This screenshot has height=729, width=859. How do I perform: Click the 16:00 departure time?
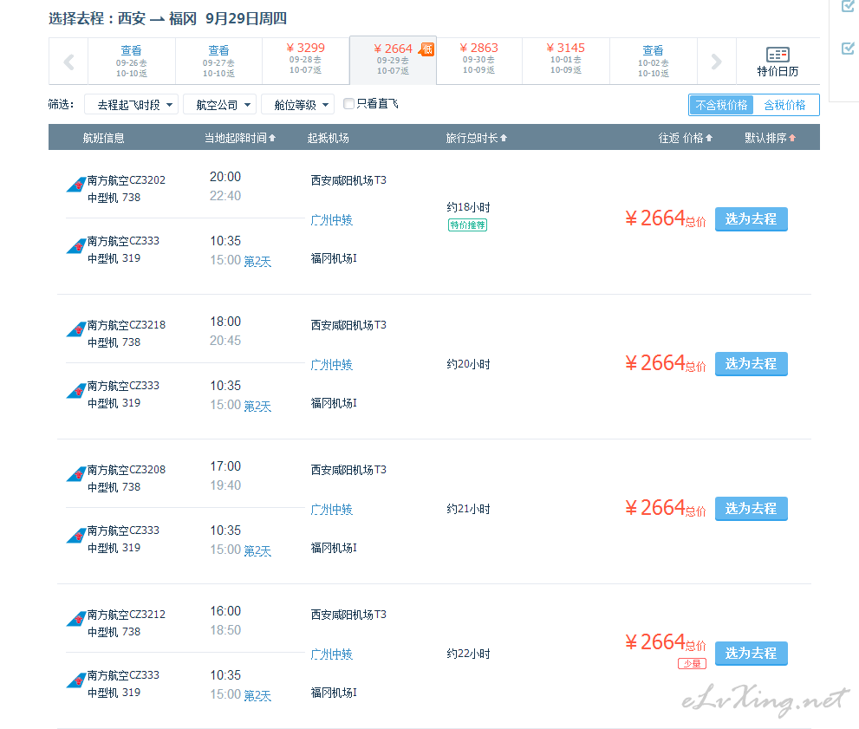pos(225,611)
